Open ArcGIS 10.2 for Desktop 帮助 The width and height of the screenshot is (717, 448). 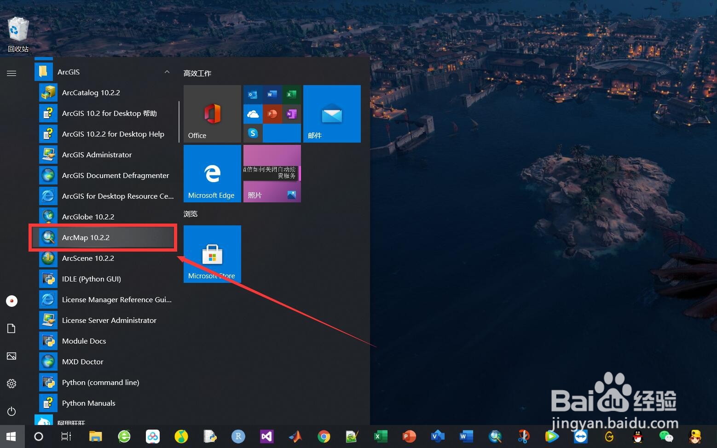(x=105, y=113)
